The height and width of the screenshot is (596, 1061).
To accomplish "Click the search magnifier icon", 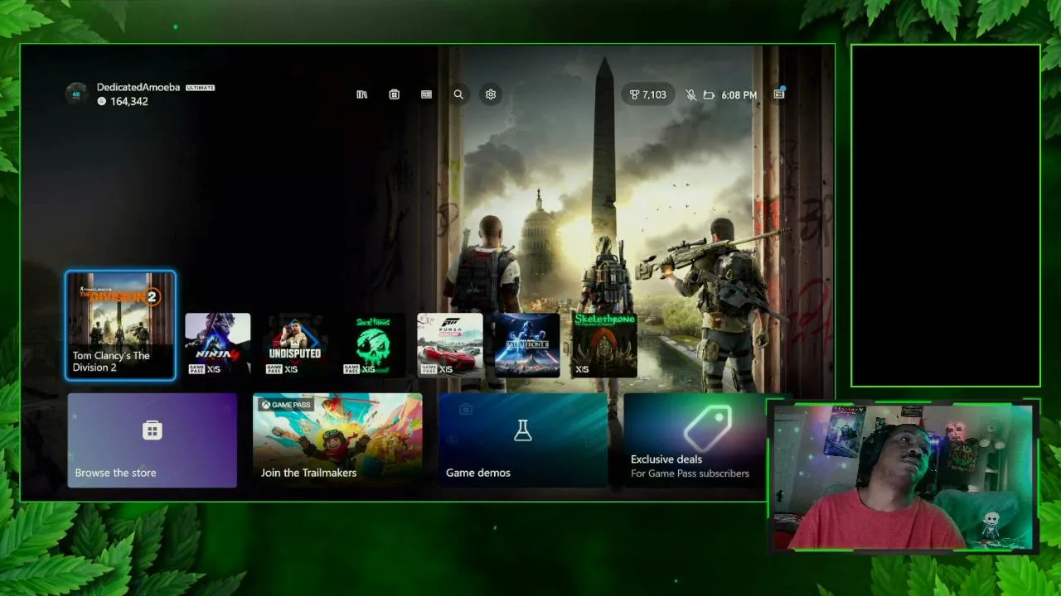I will coord(458,94).
